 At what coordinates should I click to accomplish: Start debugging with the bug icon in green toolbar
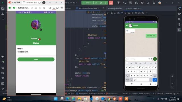pos(101,3)
